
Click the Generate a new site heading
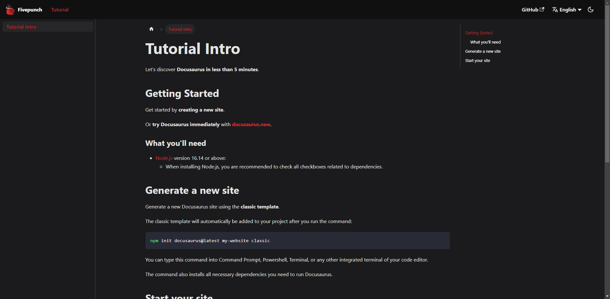[192, 190]
